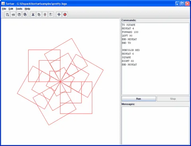This screenshot has width=191, height=146.
Task: Click the disabled Stop button
Action: 173,99
